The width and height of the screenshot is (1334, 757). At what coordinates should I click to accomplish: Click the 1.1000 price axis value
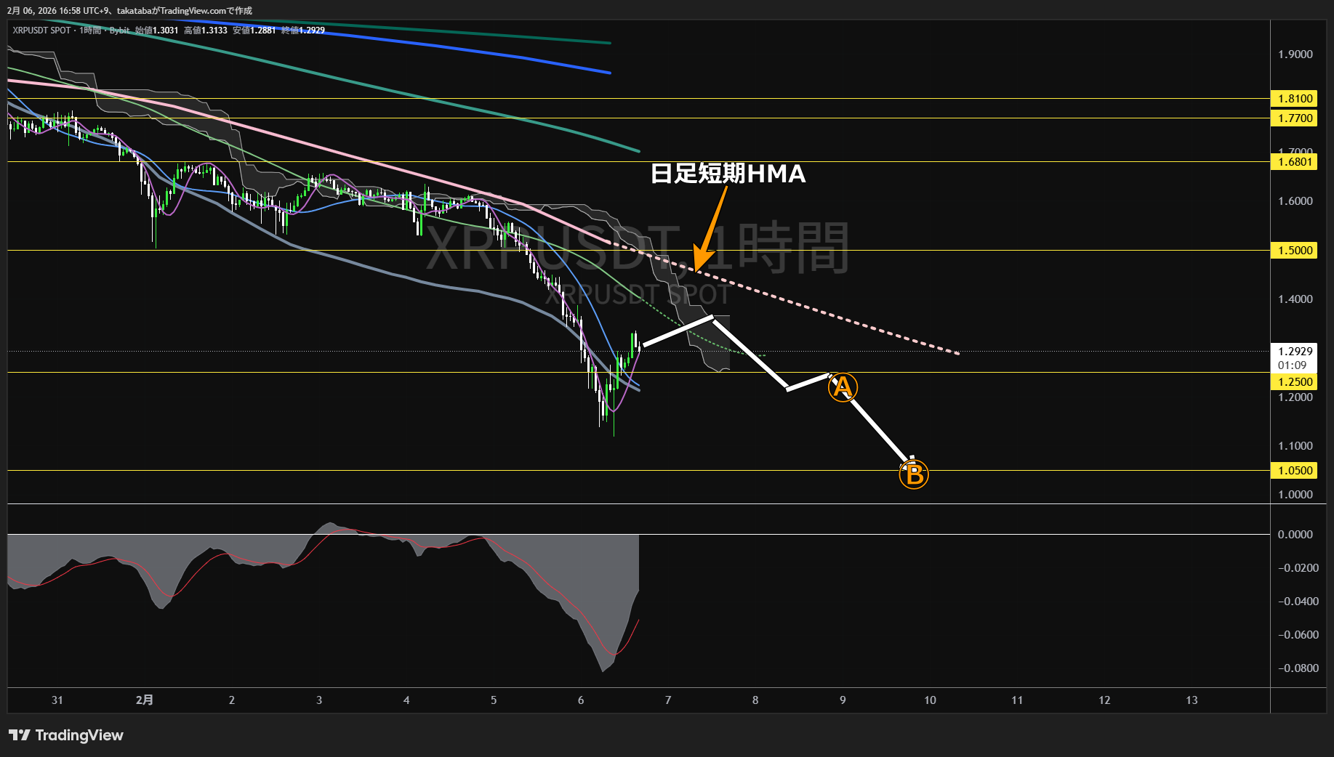click(1295, 446)
